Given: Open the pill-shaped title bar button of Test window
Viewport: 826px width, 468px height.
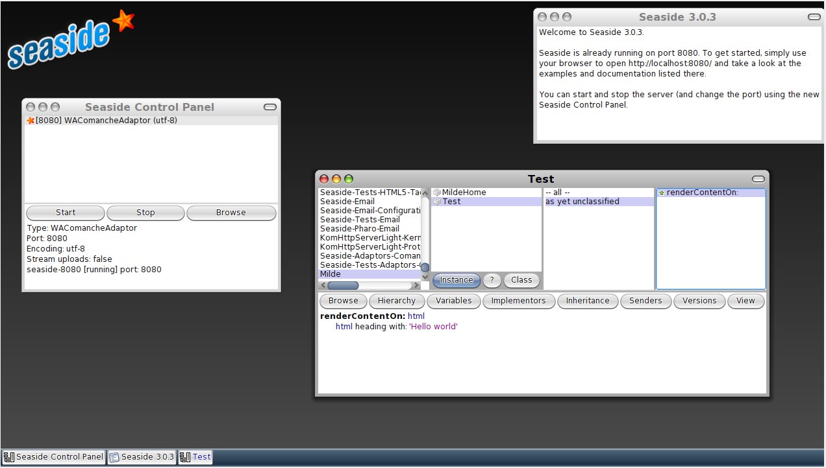Looking at the screenshot, I should [x=758, y=179].
